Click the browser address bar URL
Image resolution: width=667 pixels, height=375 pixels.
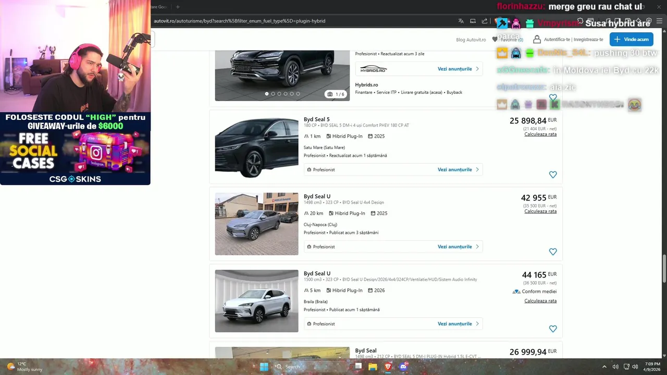tap(240, 21)
